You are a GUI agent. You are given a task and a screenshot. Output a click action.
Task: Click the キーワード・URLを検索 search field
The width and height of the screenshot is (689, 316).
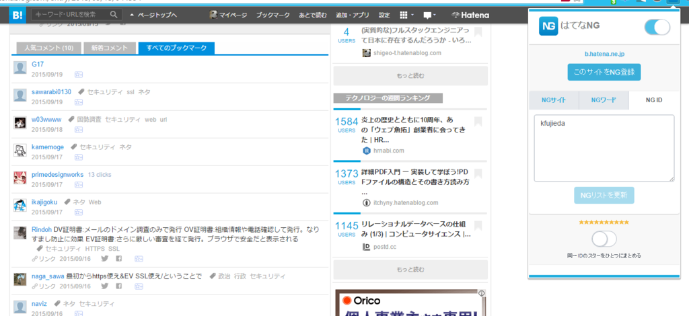pyautogui.click(x=70, y=15)
